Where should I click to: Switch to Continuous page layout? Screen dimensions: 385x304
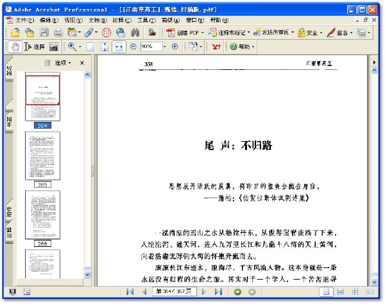(x=341, y=292)
